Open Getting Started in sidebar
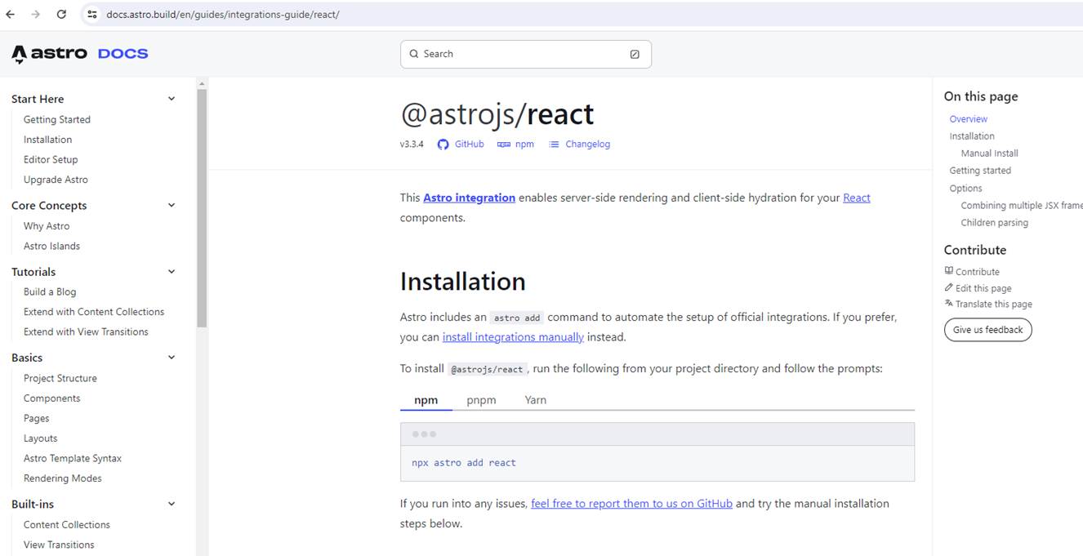This screenshot has height=556, width=1083. point(57,119)
